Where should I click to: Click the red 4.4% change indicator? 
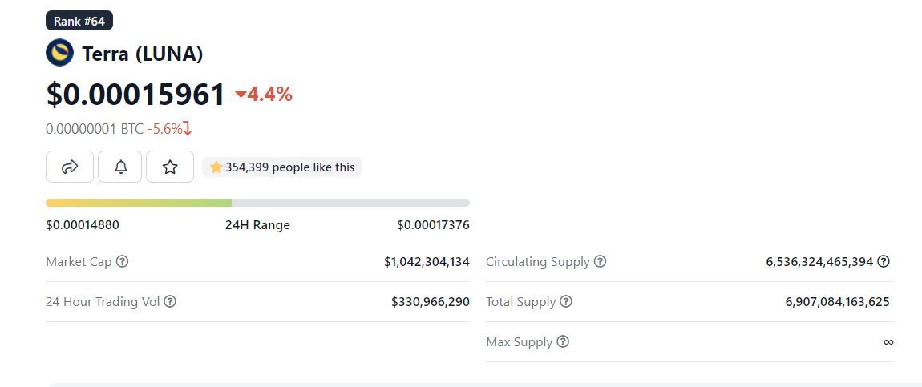(264, 95)
